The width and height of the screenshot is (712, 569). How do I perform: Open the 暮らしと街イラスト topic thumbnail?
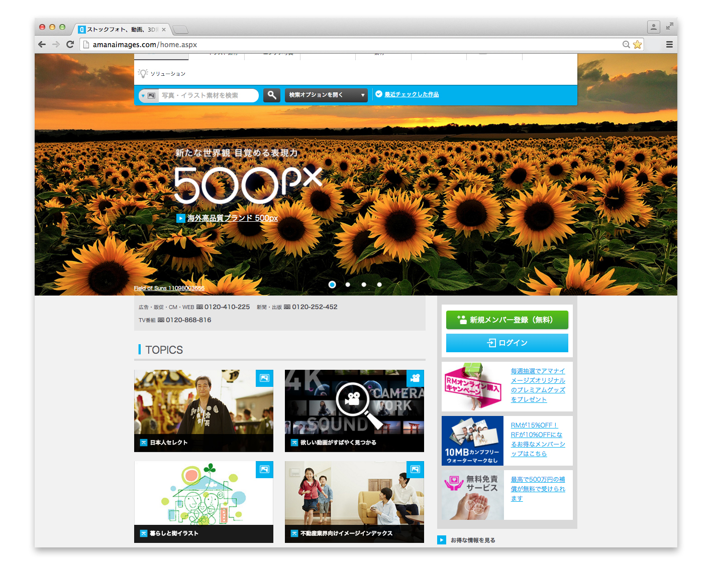204,502
